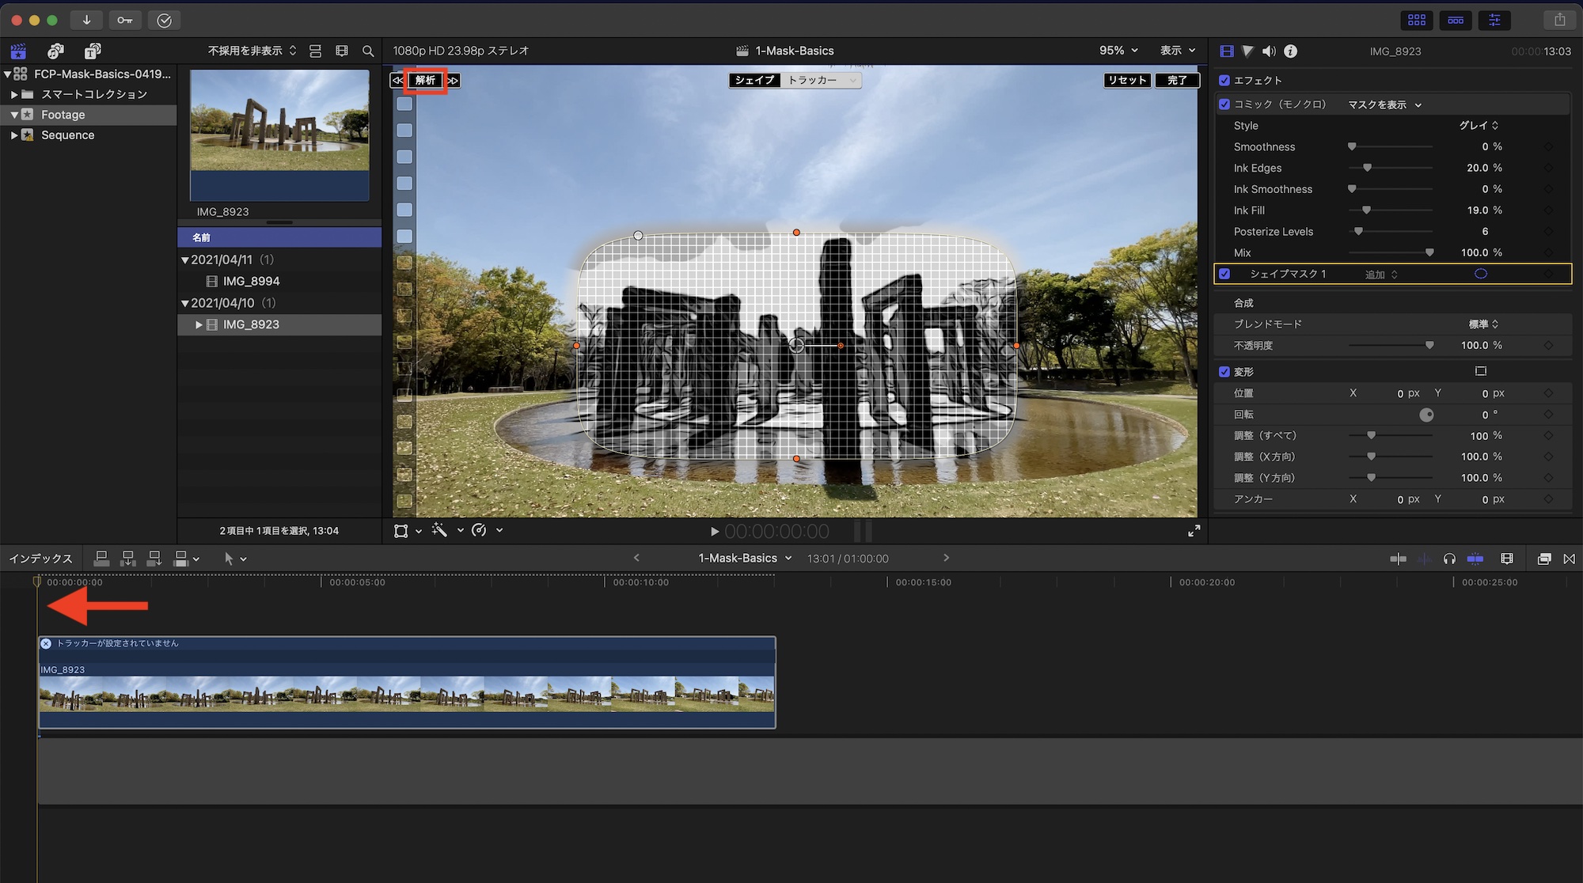Uncheck the エフェクト checkbox
The height and width of the screenshot is (883, 1583).
point(1224,81)
